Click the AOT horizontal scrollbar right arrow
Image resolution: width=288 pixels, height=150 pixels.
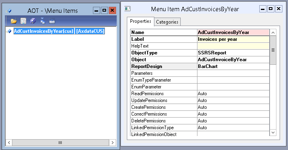(x=112, y=142)
